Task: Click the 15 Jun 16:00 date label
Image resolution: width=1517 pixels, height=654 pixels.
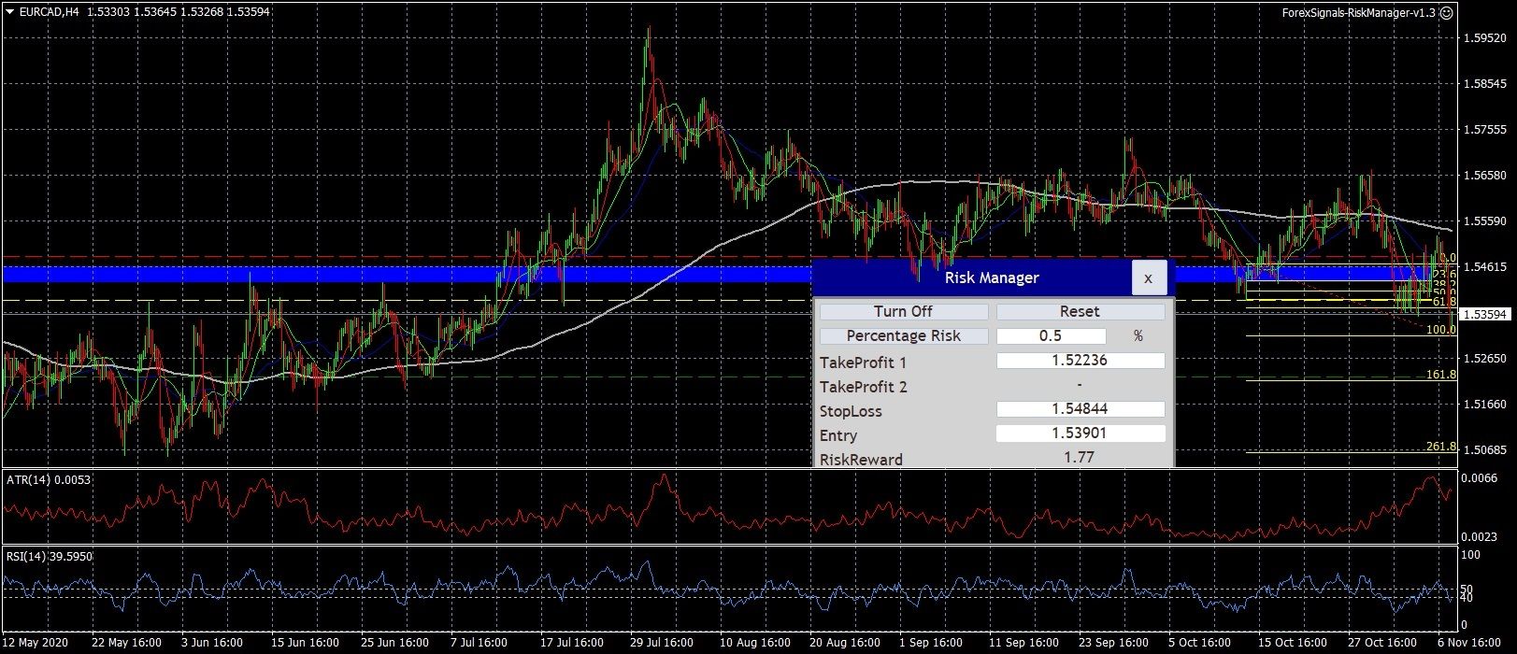Action: (304, 644)
